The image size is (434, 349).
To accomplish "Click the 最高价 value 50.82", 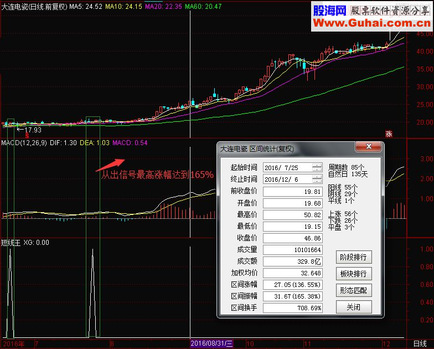I will pos(292,215).
